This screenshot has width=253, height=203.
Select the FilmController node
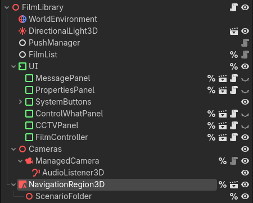[x=62, y=137]
